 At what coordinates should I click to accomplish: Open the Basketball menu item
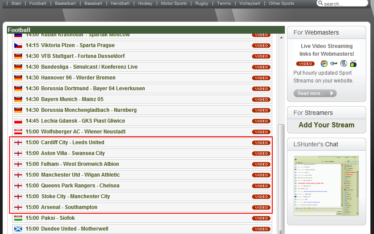pyautogui.click(x=65, y=3)
